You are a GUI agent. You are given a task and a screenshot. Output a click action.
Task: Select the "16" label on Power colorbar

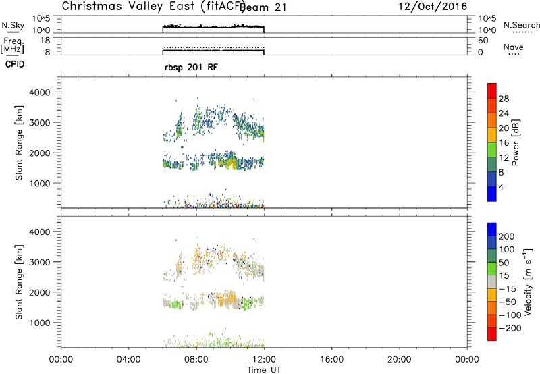504,143
